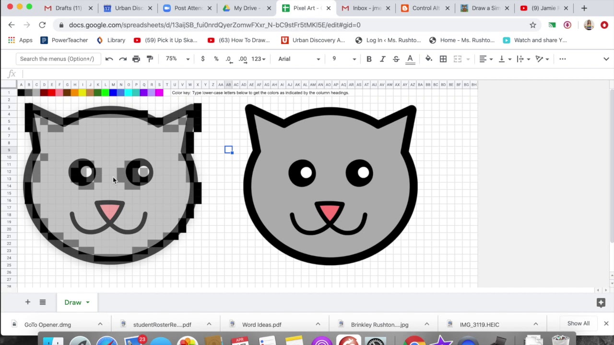This screenshot has height=345, width=614.
Task: Toggle italic formatting
Action: (x=382, y=59)
